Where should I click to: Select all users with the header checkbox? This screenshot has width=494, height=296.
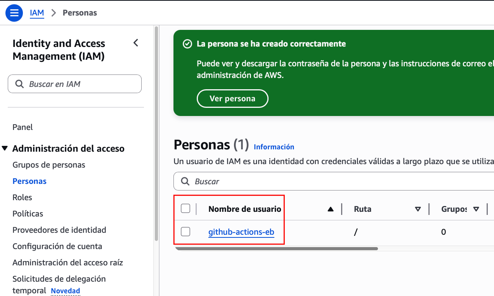coord(185,209)
